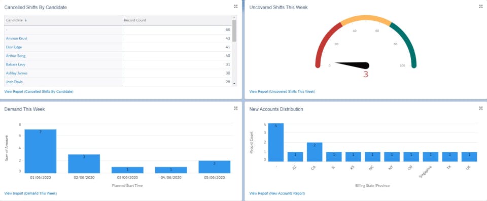487x201 pixels.
Task: Click the TX bar in New Accounts chart
Action: pyautogui.click(x=450, y=157)
